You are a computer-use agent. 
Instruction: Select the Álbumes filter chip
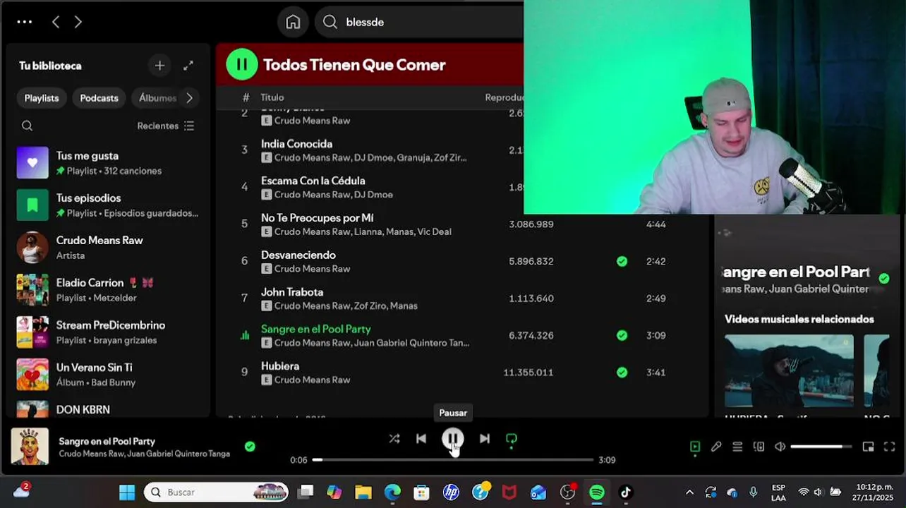[157, 98]
